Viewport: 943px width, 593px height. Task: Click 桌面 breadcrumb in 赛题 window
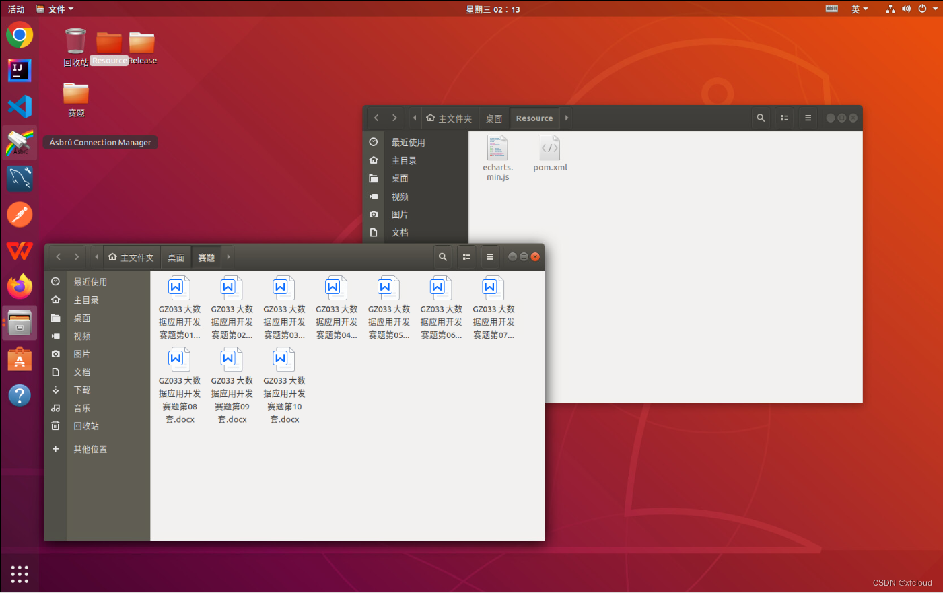[x=176, y=257]
